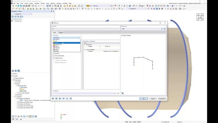Collapse the Generated tree node

coord(12,80)
